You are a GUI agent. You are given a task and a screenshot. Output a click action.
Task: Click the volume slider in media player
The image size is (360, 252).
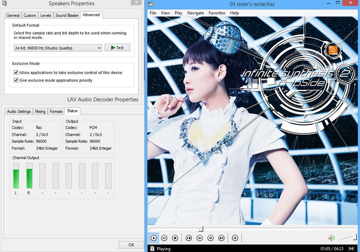pyautogui.click(x=348, y=237)
